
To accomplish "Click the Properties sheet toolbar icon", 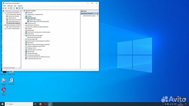I will tap(14, 8).
